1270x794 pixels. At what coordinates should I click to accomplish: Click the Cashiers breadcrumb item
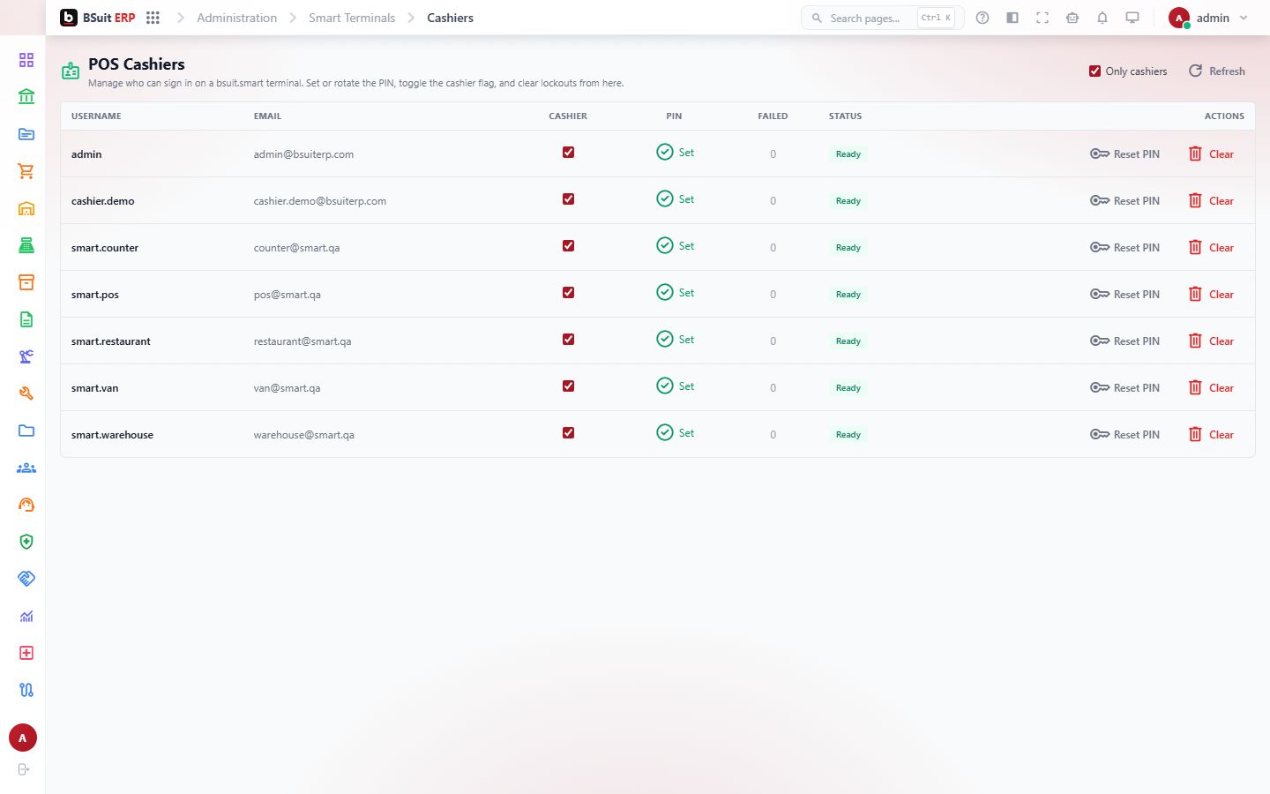[450, 18]
